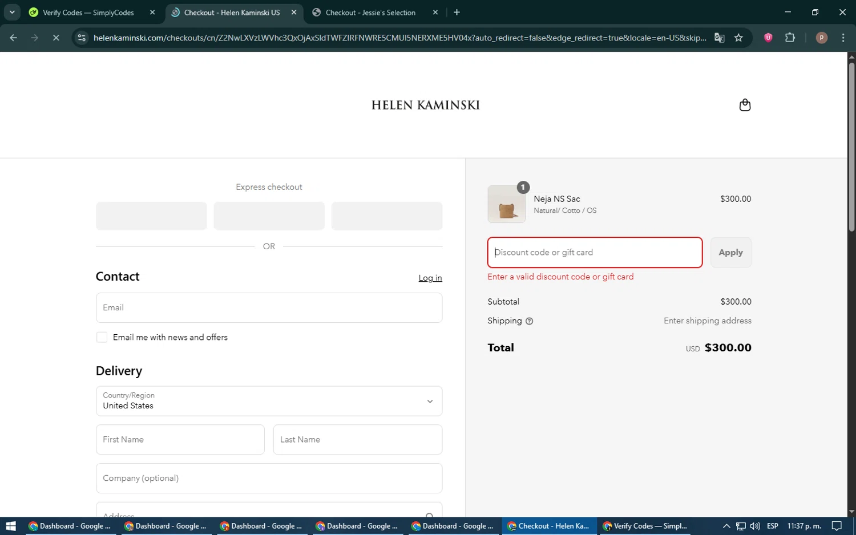Close the Checkout Helen Kaminski tab
The width and height of the screenshot is (856, 535).
tap(294, 12)
